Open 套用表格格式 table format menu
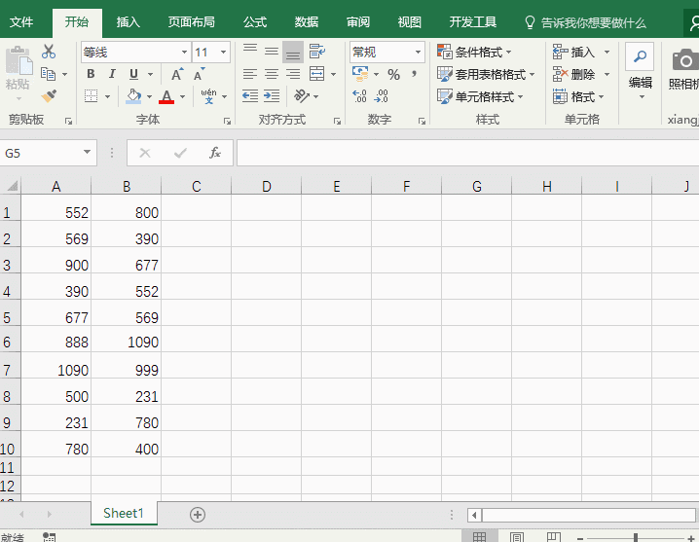 click(486, 74)
